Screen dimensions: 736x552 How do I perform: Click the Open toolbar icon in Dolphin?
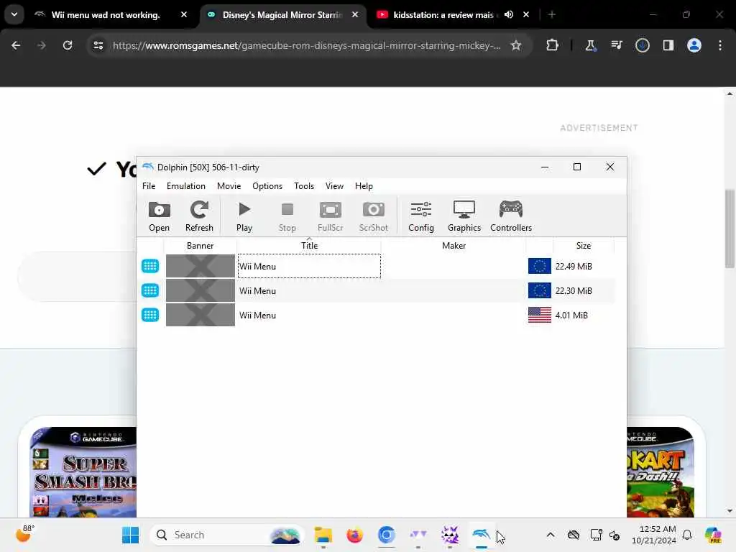tap(159, 216)
